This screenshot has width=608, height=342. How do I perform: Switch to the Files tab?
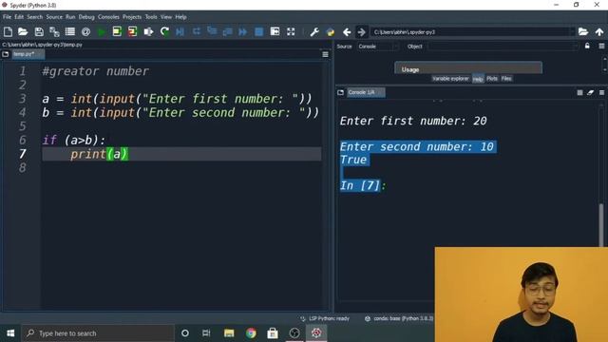pyautogui.click(x=506, y=79)
